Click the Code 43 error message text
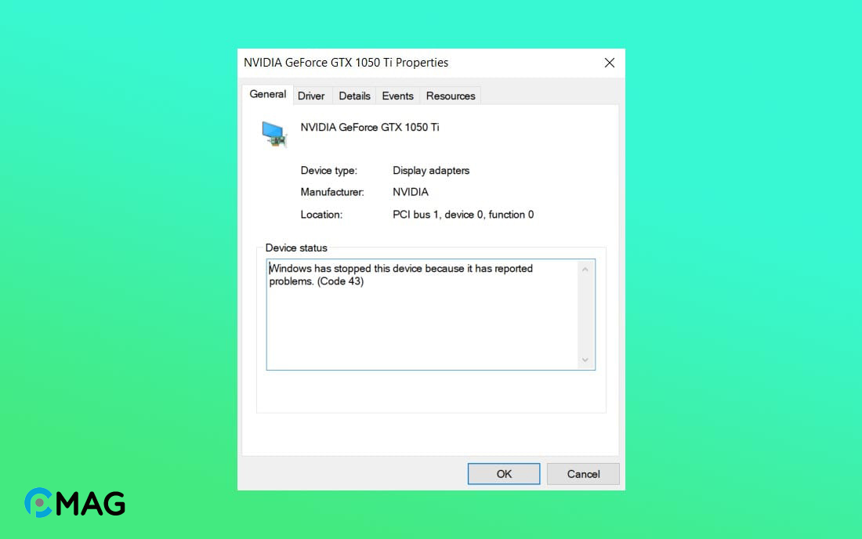 tap(400, 275)
